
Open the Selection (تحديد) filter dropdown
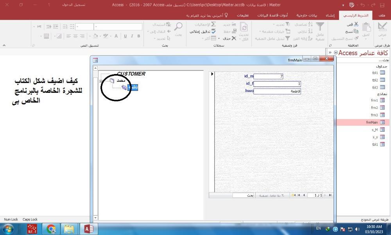(281, 24)
